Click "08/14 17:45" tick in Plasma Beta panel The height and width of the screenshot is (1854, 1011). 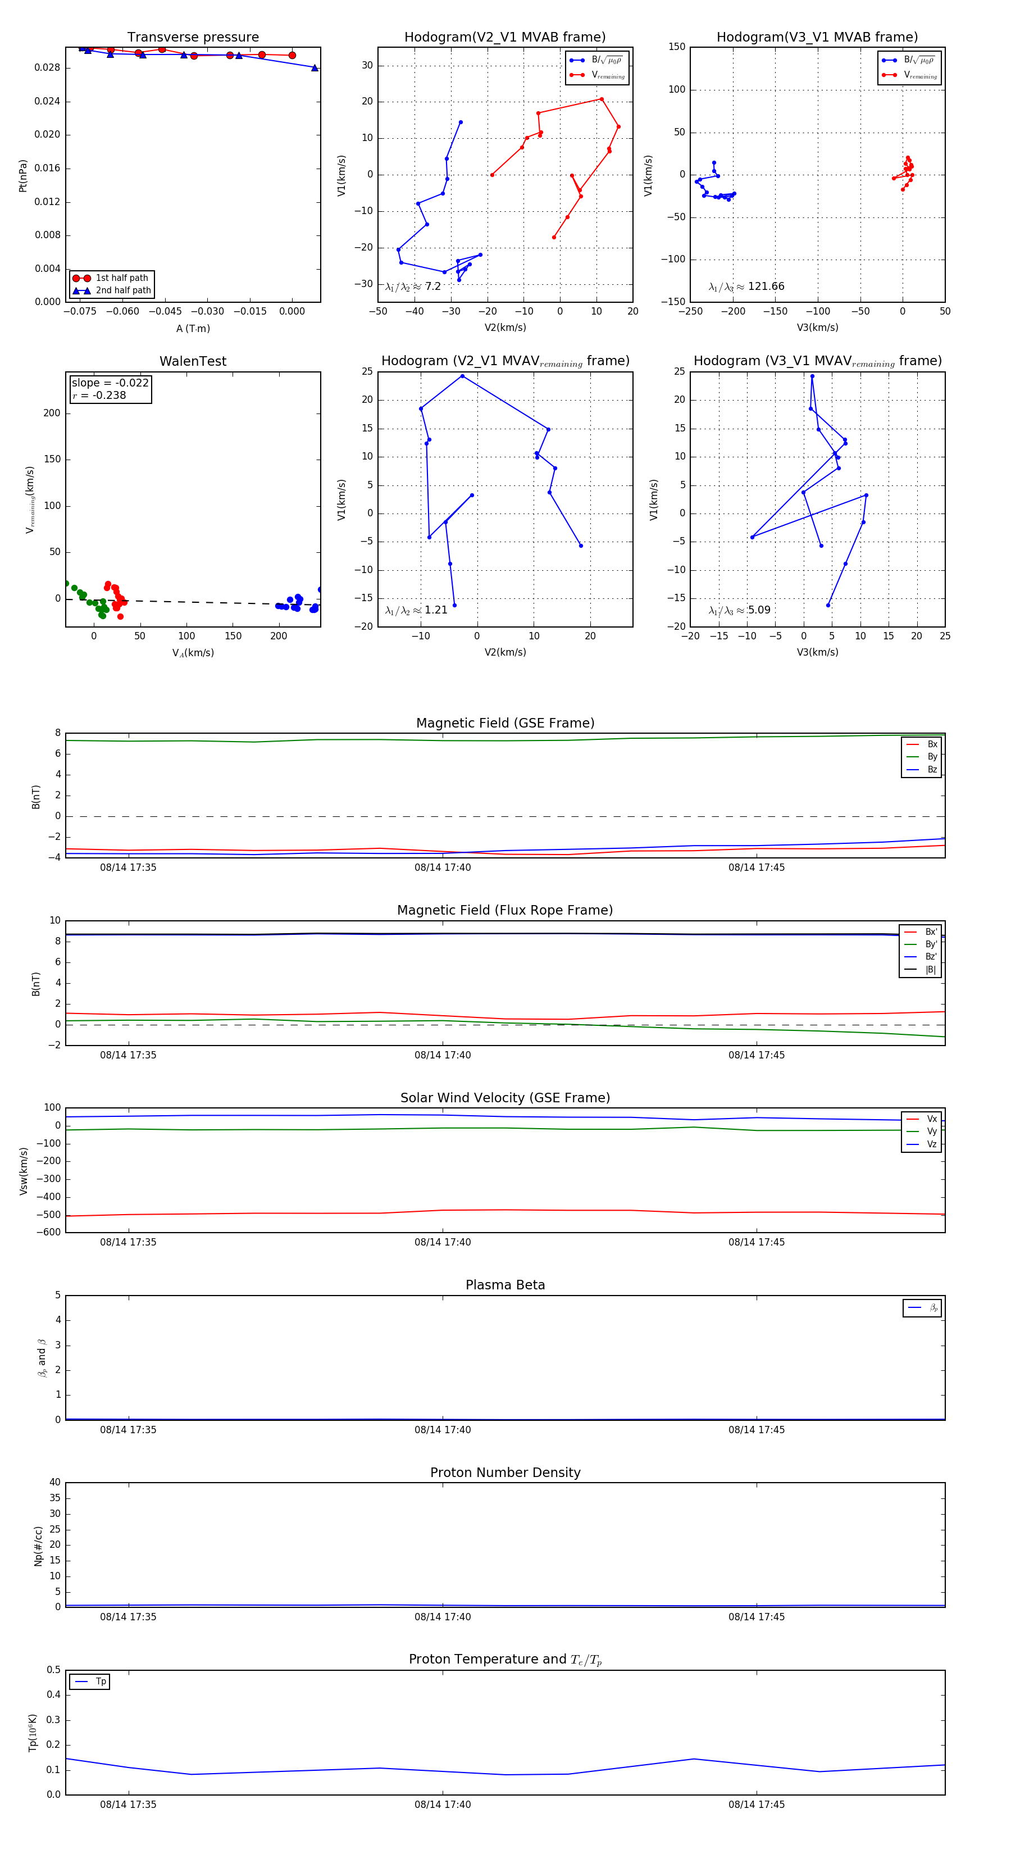[756, 1429]
